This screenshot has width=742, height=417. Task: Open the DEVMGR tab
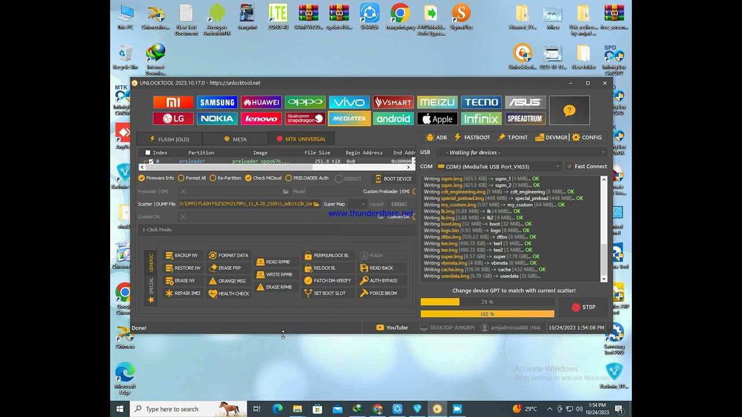click(551, 137)
